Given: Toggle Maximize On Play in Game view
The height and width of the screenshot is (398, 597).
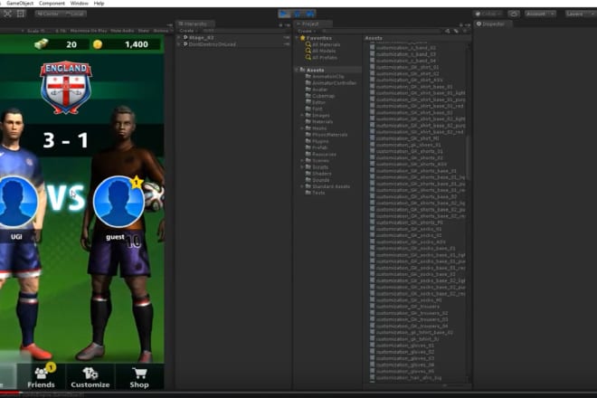Looking at the screenshot, I should (x=89, y=31).
